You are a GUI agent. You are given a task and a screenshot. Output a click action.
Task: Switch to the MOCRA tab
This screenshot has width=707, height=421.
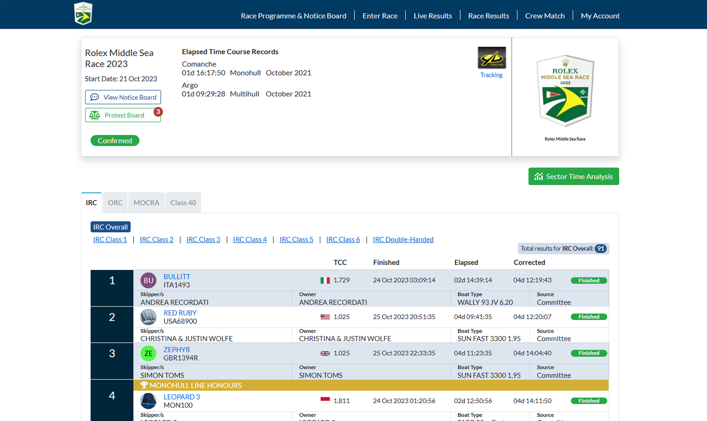point(146,202)
